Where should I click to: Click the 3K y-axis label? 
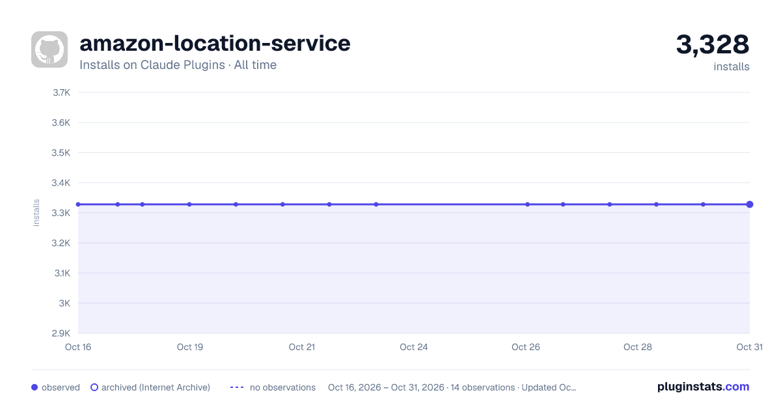pyautogui.click(x=64, y=303)
